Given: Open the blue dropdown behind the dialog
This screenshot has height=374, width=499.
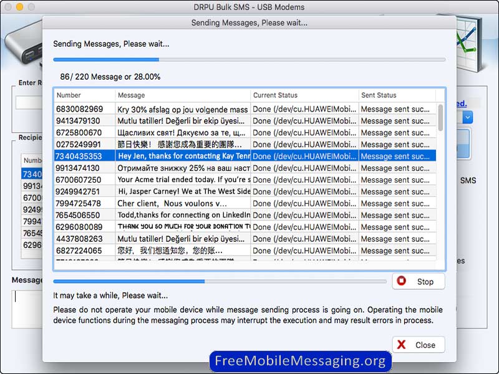Looking at the screenshot, I should point(468,117).
